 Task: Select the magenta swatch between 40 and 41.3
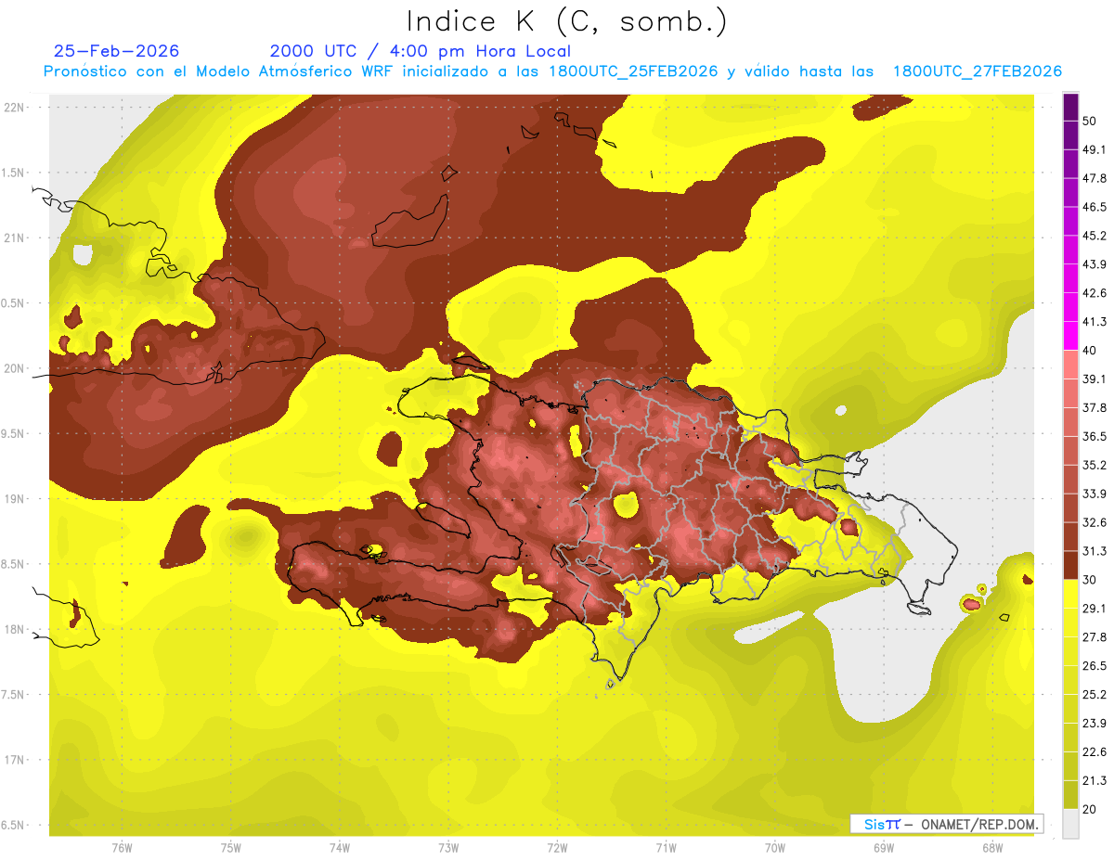coord(1070,336)
